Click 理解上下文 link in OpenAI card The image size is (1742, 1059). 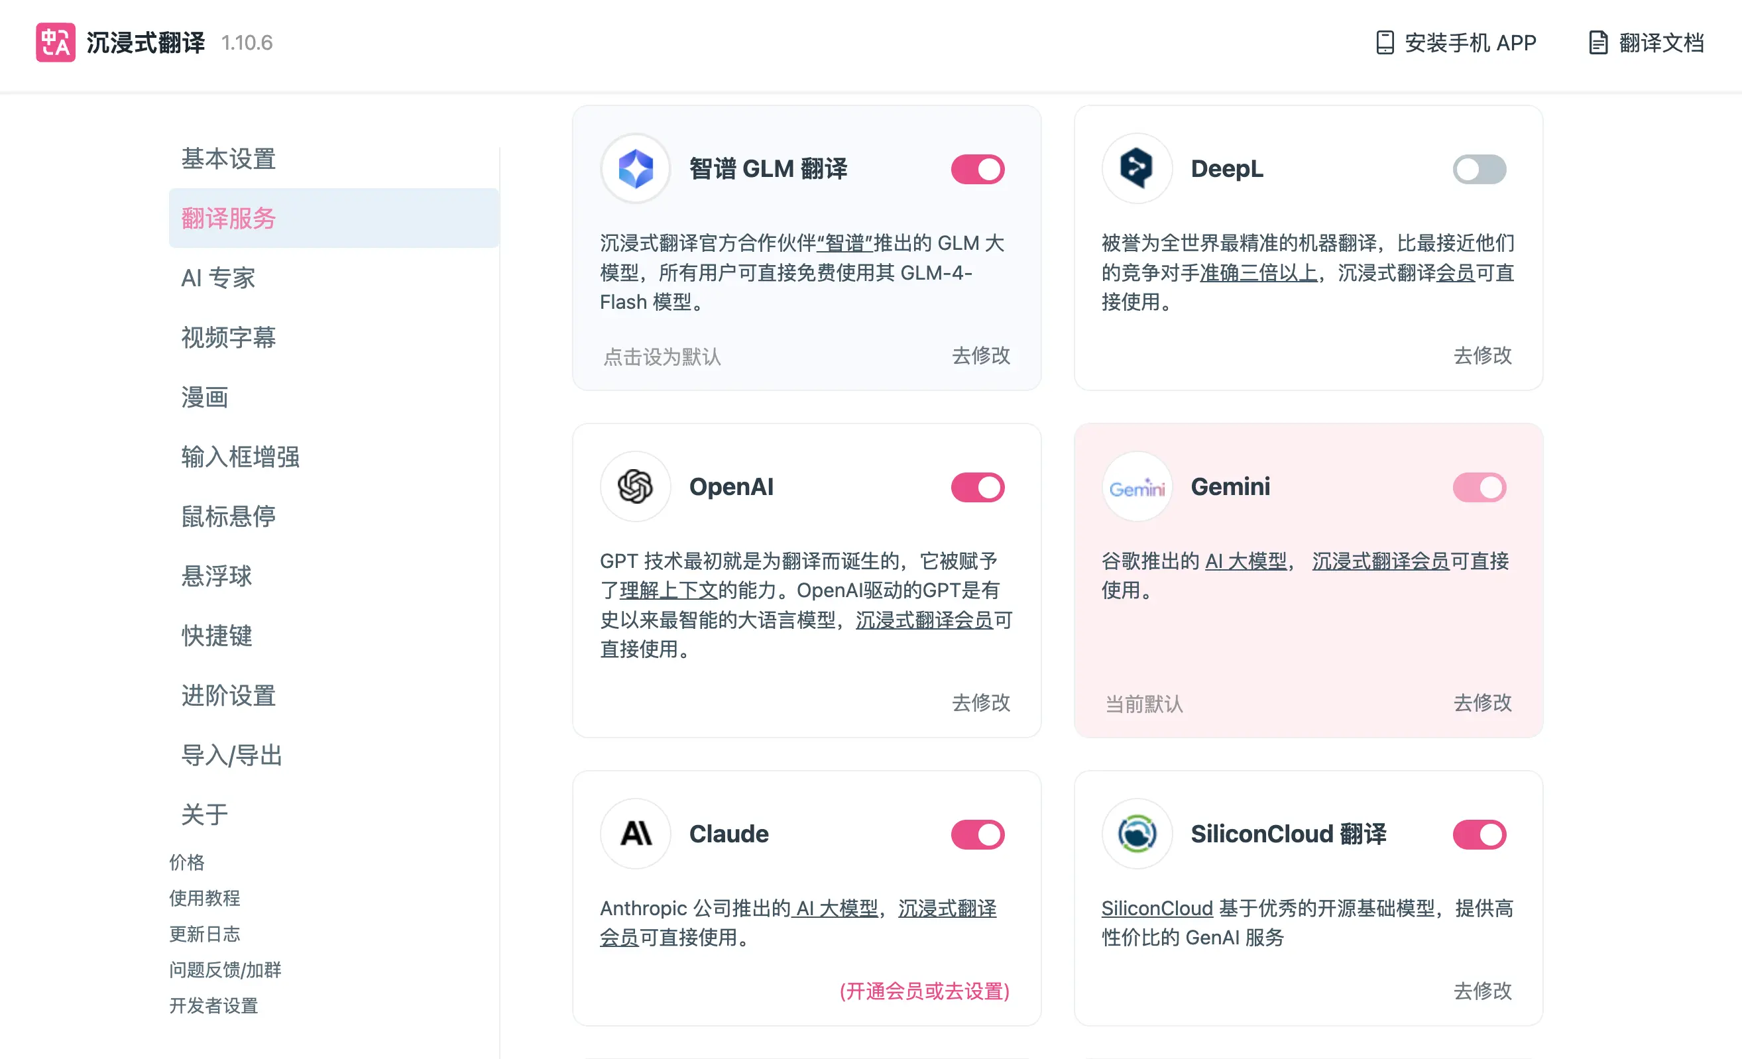(669, 590)
